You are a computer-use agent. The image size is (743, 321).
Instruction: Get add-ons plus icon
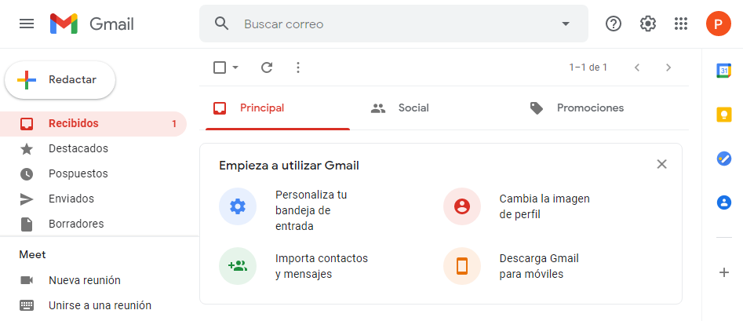(723, 272)
